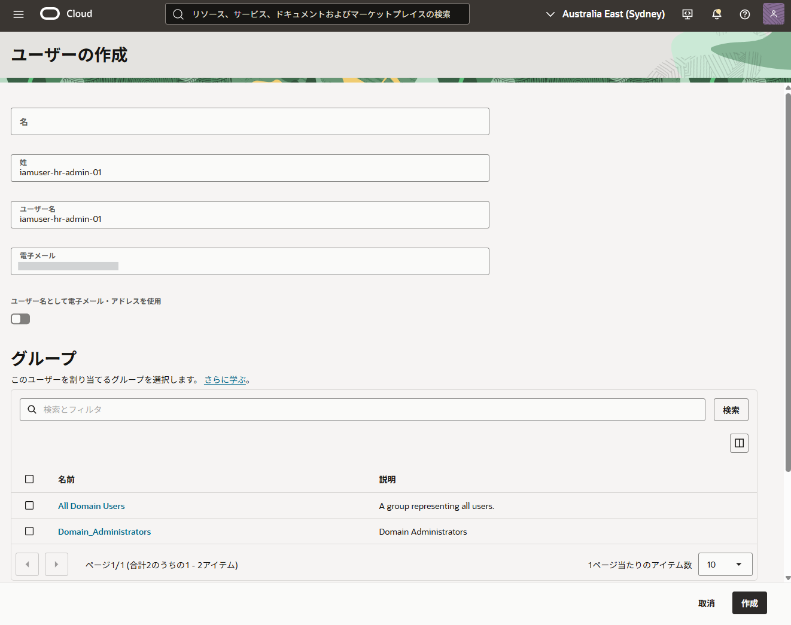
Task: Enable ユーザー名として電子メール・アドレスを使用 toggle
Action: (x=20, y=319)
